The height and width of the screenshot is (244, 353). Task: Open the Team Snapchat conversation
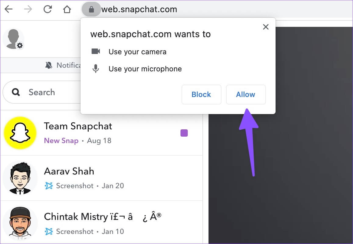pos(101,133)
